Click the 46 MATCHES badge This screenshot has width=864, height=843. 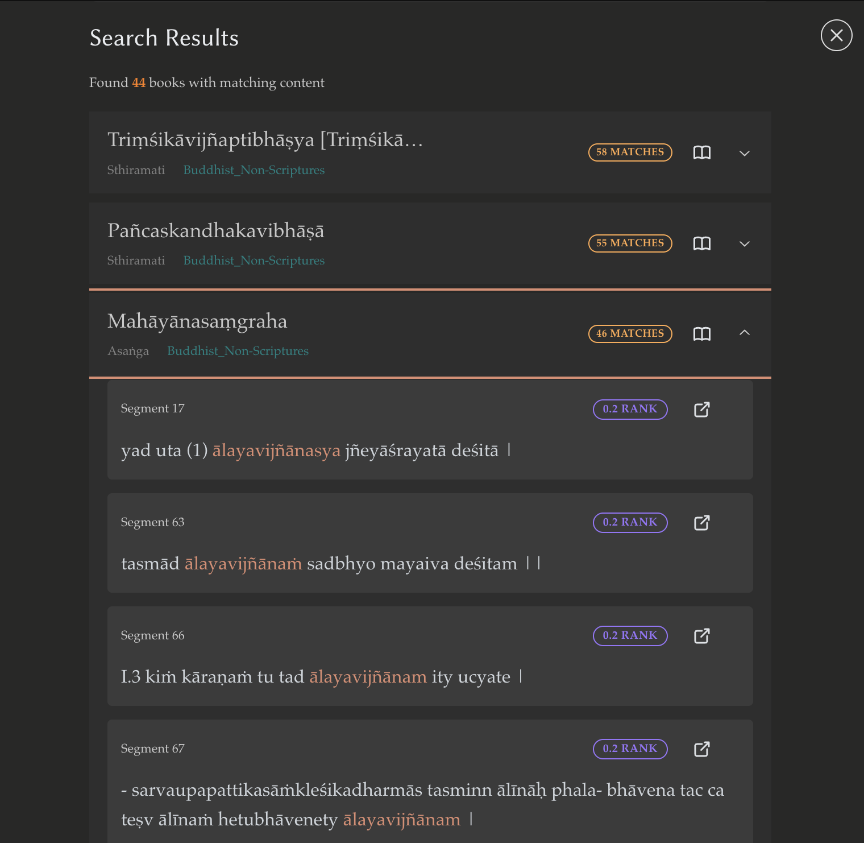630,333
